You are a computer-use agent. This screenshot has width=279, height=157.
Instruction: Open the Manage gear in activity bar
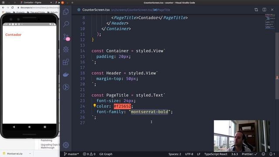click(x=66, y=145)
